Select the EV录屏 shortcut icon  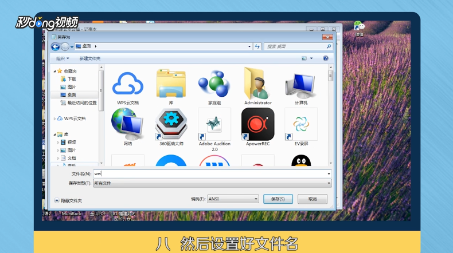301,124
